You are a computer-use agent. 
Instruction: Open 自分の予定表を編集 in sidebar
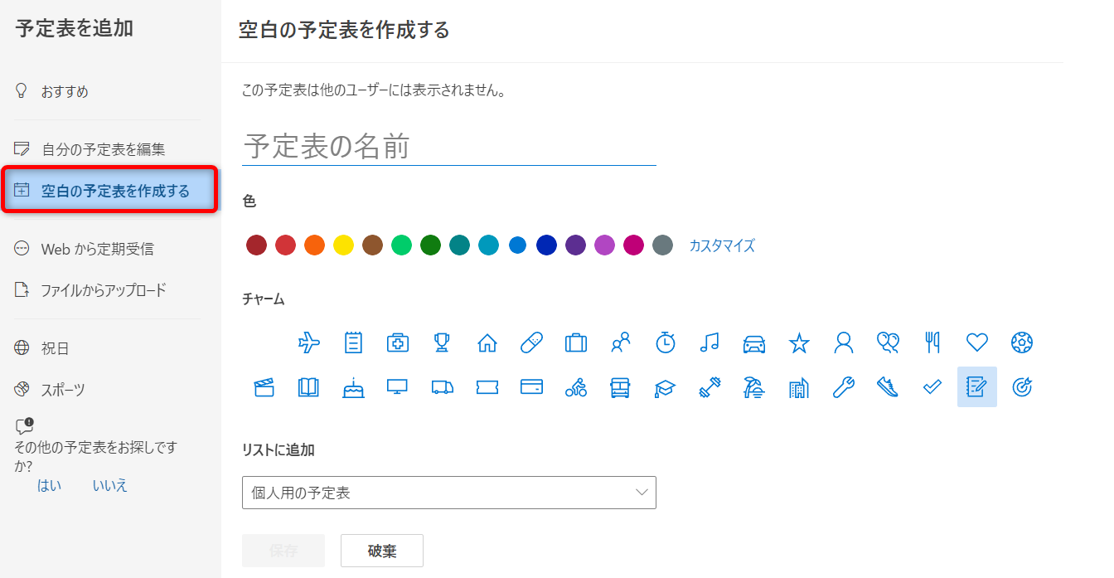(104, 149)
